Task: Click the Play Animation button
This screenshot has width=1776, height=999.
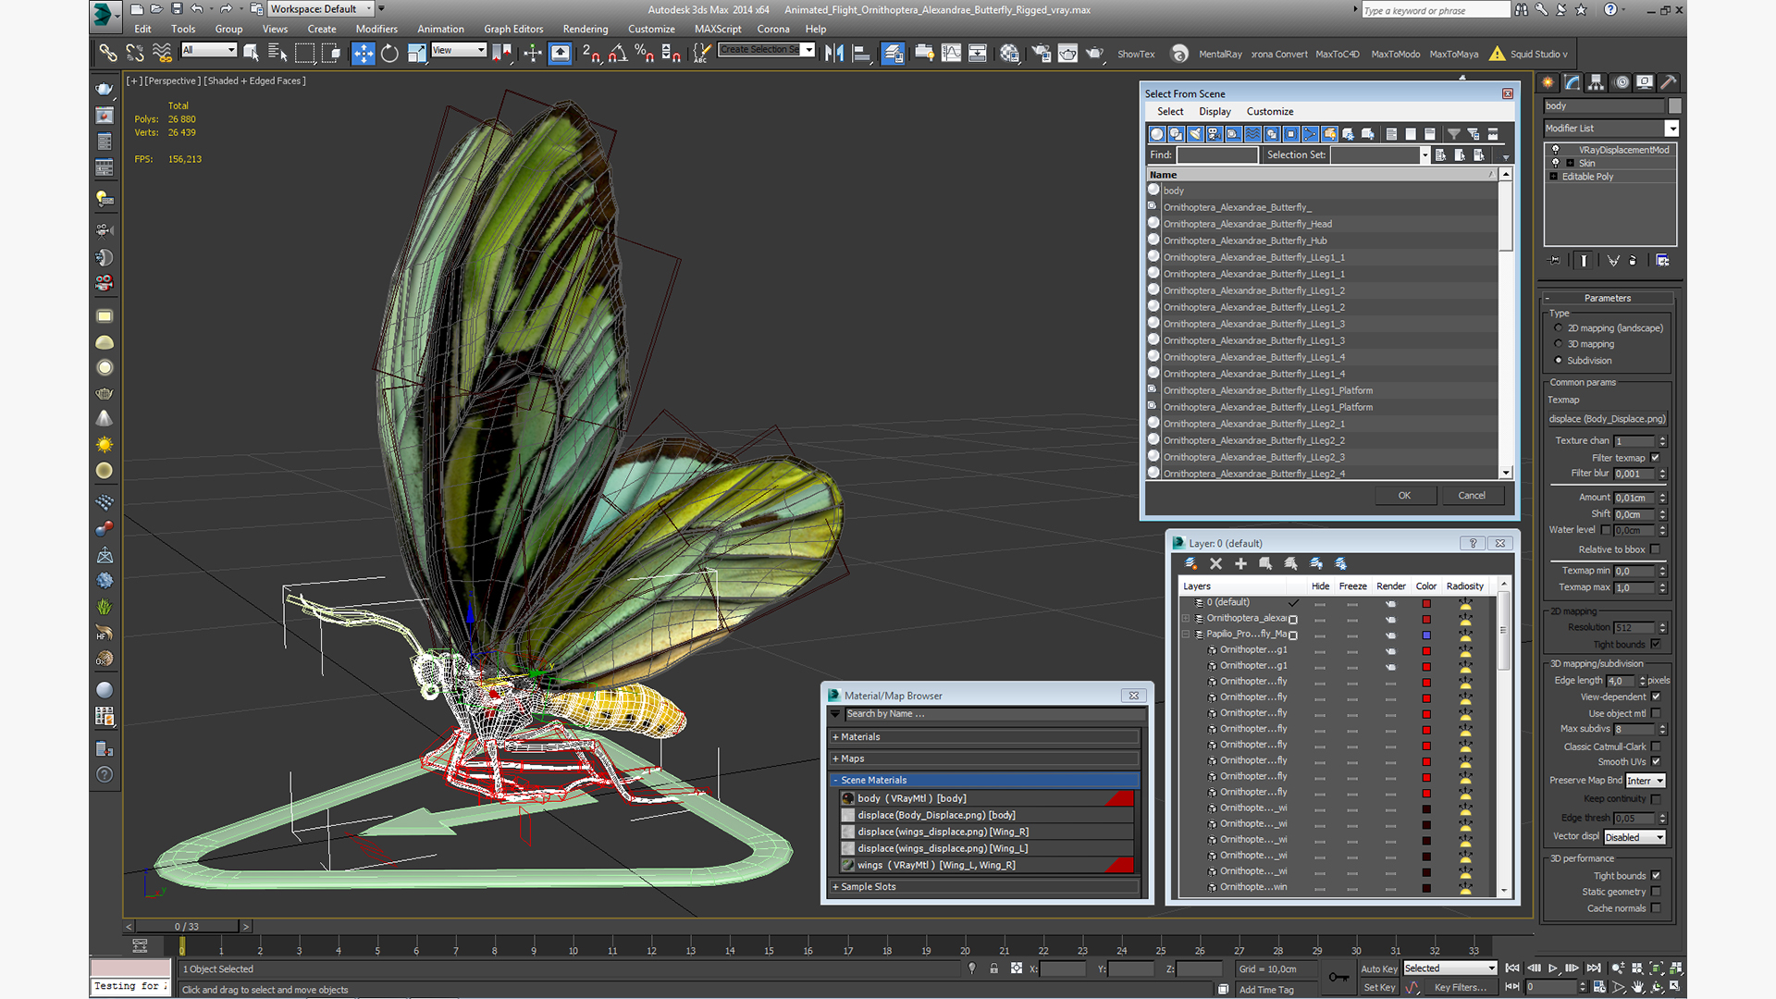Action: 1553,968
